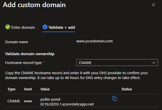Select the azurestaticapps.net hostname value
This screenshot has height=110, width=162.
67,102
